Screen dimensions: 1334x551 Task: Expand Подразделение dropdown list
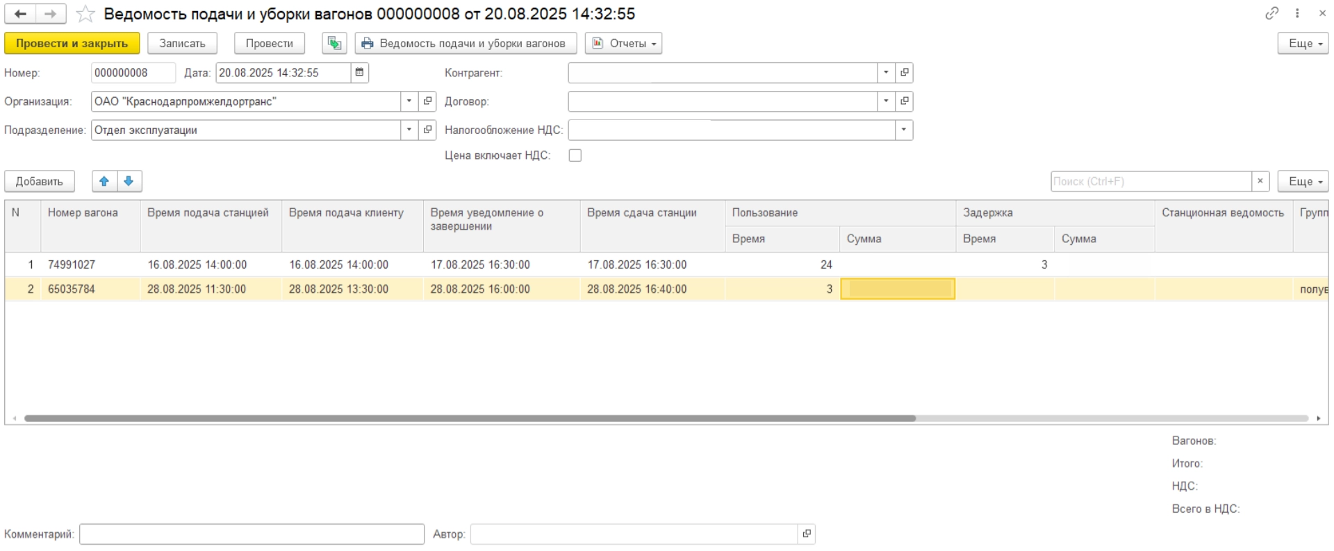point(409,130)
